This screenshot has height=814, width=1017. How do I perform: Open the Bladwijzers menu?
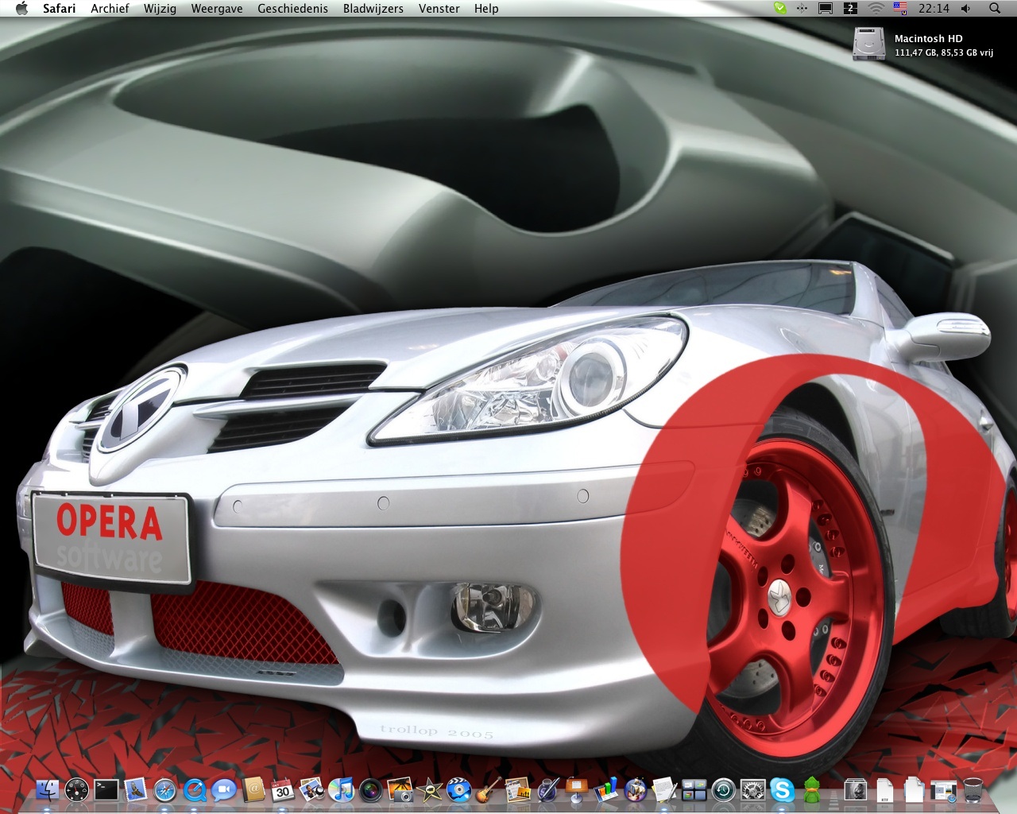tap(373, 9)
